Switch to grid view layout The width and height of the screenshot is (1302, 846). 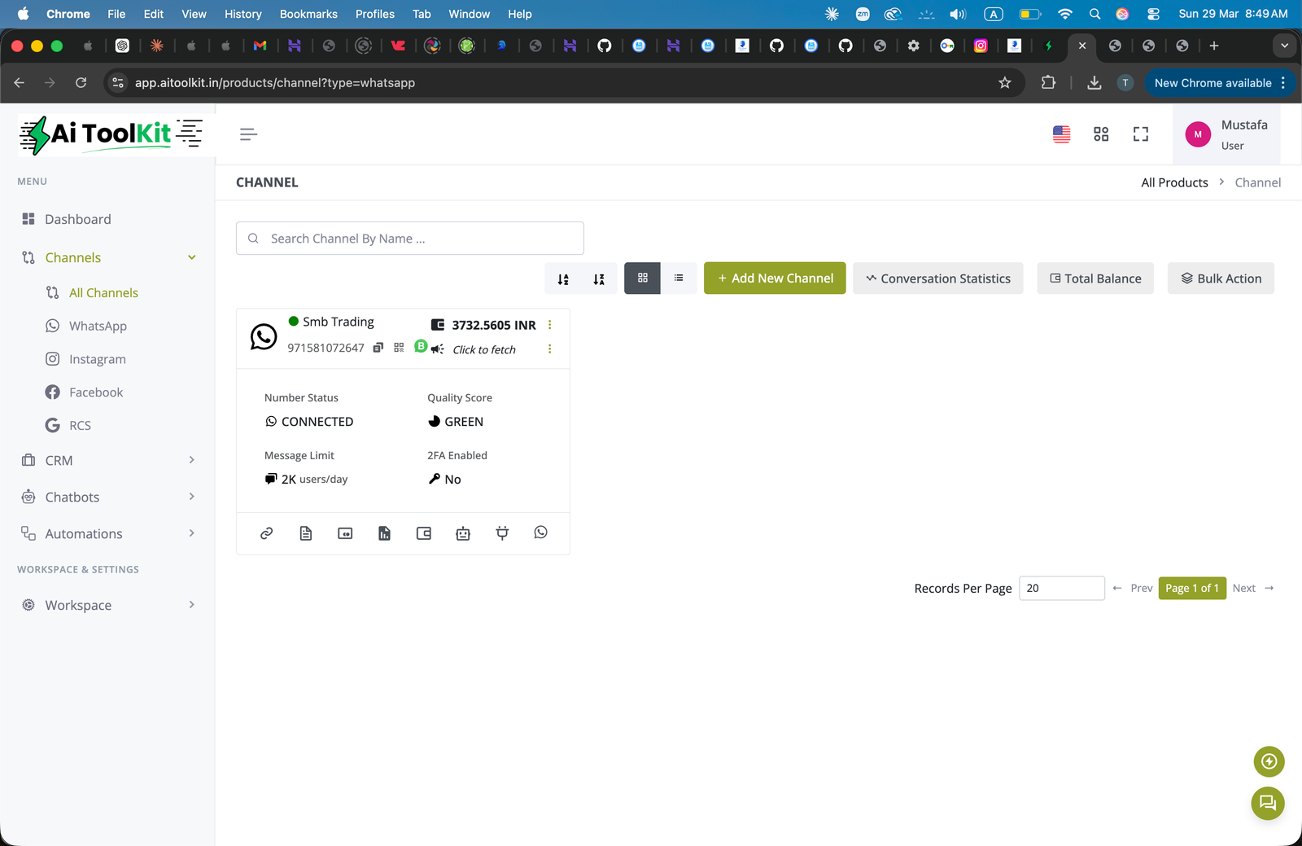pos(642,278)
